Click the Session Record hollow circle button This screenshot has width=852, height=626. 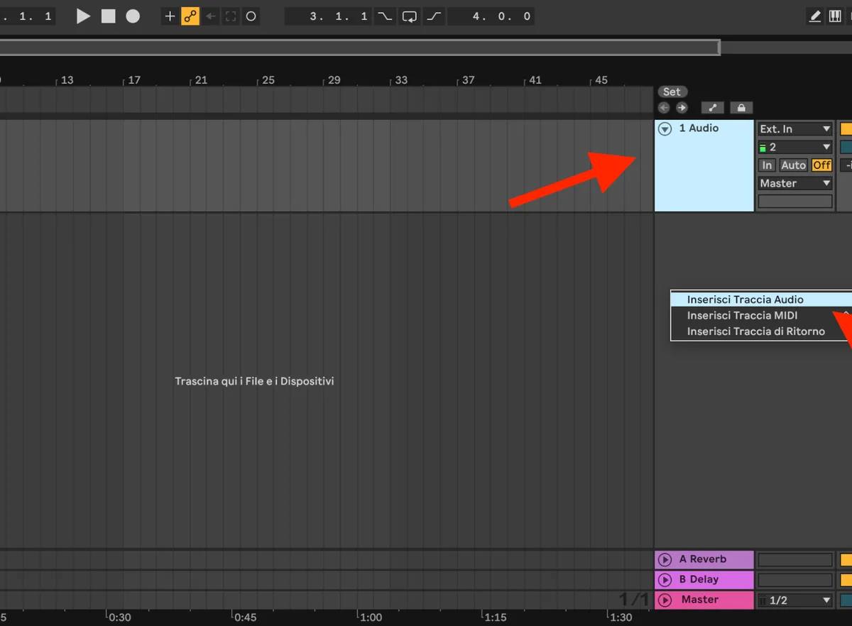click(x=251, y=16)
